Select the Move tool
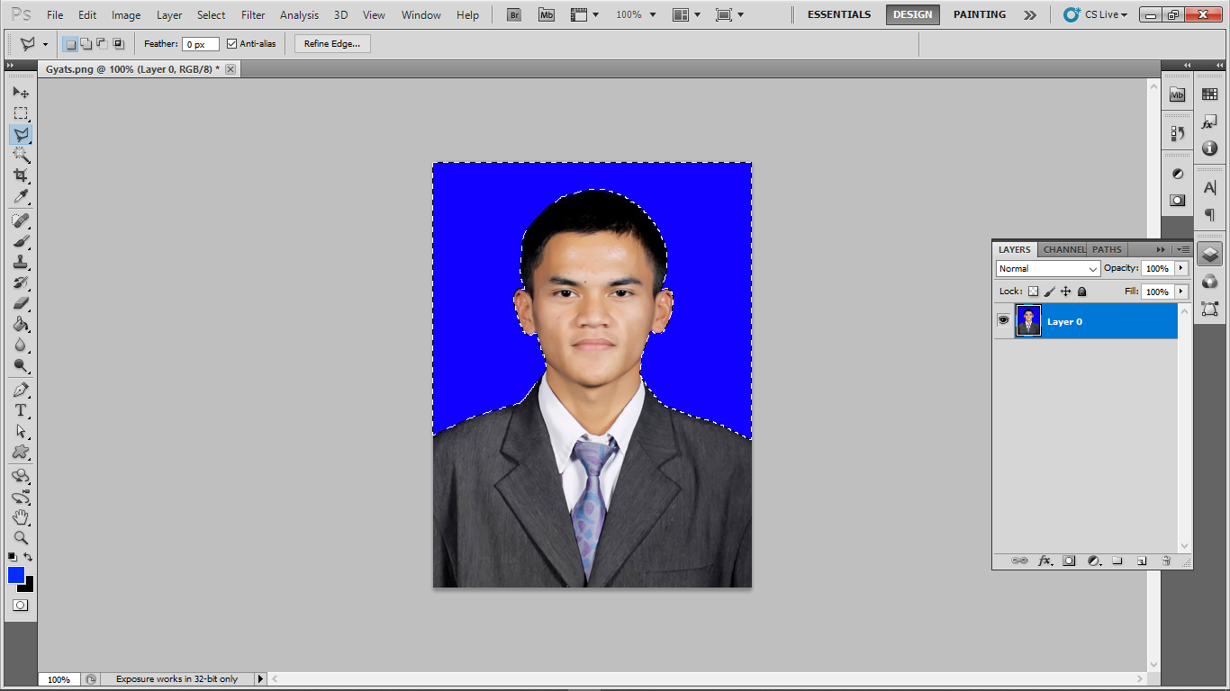 (21, 93)
